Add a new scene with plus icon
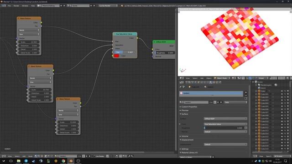292x164 pixels. (91, 6)
